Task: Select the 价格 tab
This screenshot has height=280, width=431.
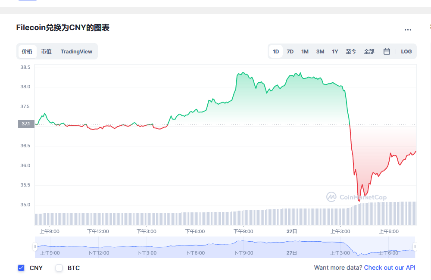Action: pyautogui.click(x=27, y=51)
